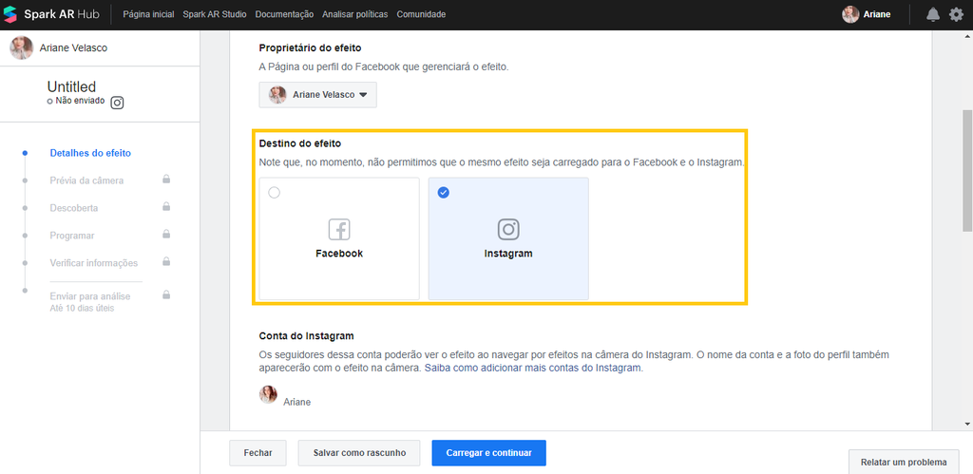Click the Proprietário do efeito heading
Screen dimensions: 973x474
pyautogui.click(x=311, y=47)
